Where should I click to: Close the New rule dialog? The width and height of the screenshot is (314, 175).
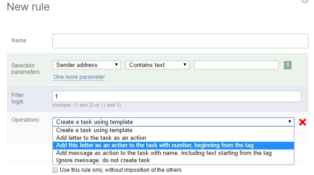(x=305, y=1)
